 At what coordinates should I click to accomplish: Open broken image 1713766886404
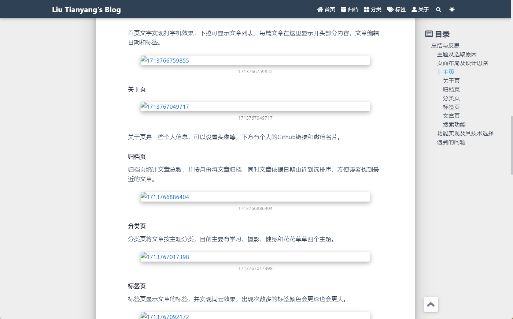coord(255,197)
